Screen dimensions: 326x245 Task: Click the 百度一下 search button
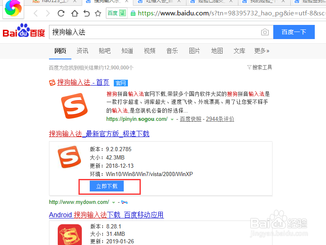(x=294, y=32)
